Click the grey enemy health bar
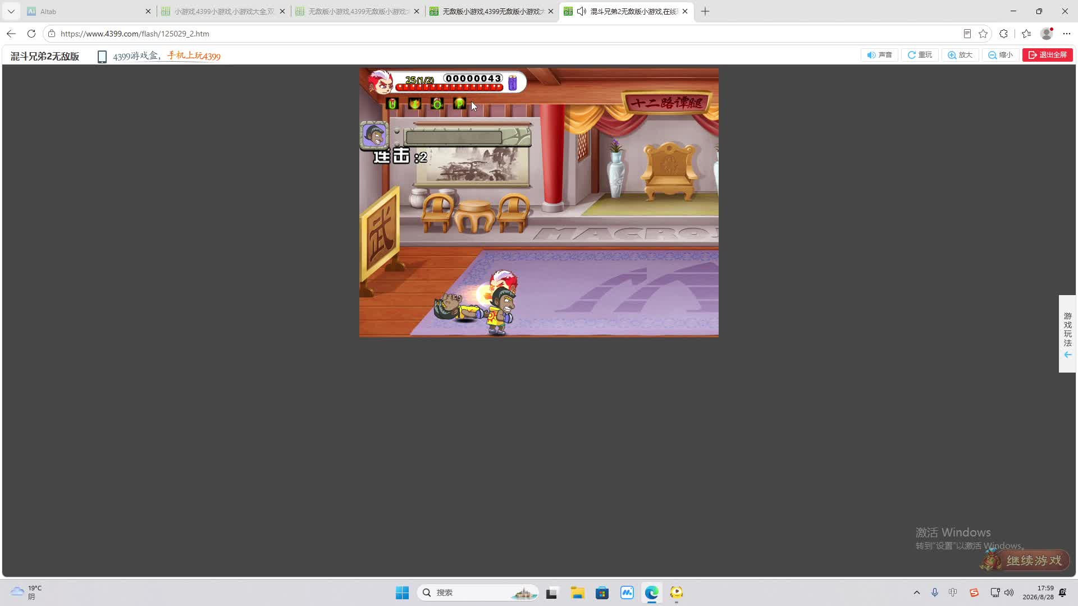 (x=454, y=137)
